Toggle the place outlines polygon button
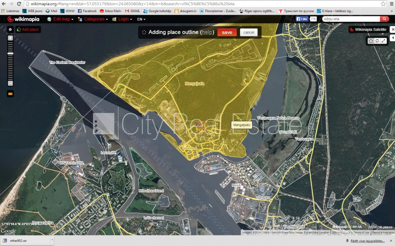The width and height of the screenshot is (395, 246). coord(371,41)
